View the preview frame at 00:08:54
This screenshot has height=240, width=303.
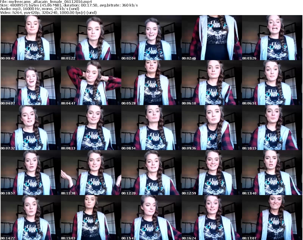click(151, 128)
